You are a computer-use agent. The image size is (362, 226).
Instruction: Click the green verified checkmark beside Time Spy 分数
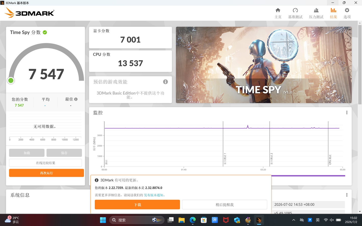click(45, 32)
